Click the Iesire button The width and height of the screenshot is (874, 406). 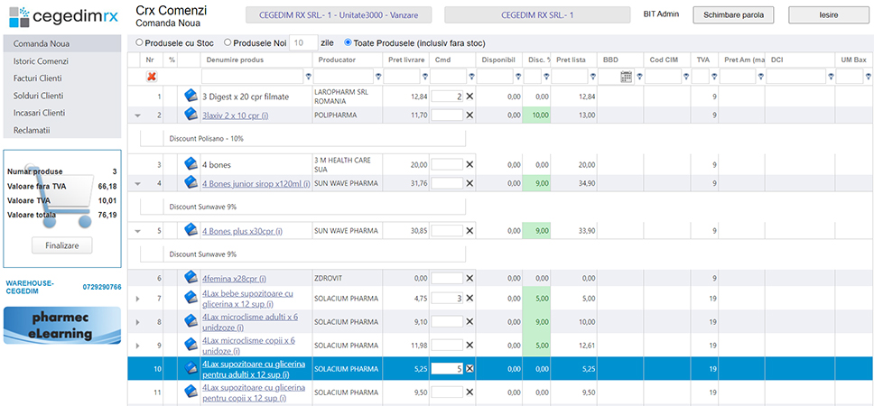pos(829,15)
